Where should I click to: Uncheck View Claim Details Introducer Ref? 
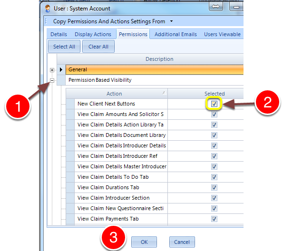point(214,156)
